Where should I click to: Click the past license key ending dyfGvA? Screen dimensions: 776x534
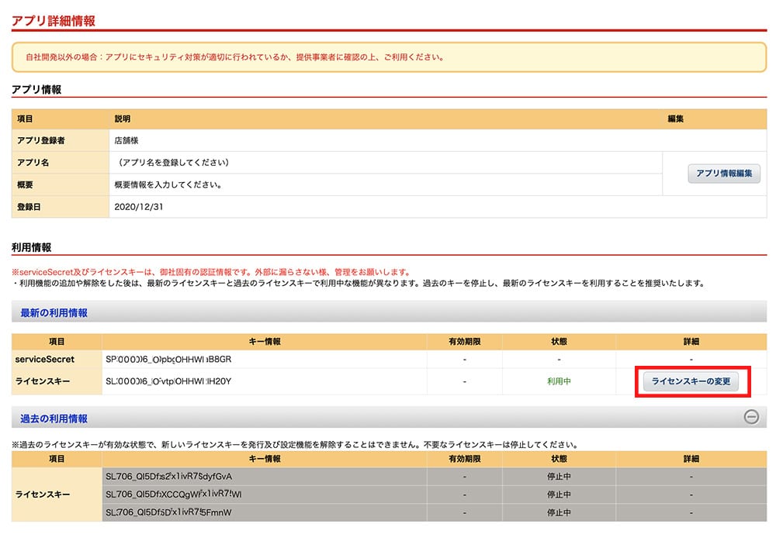pyautogui.click(x=168, y=476)
